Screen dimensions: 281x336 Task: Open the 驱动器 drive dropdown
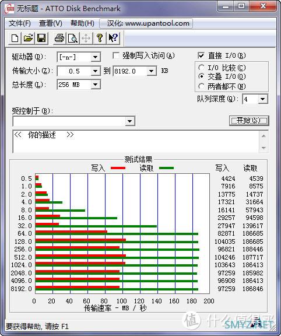[x=95, y=57]
